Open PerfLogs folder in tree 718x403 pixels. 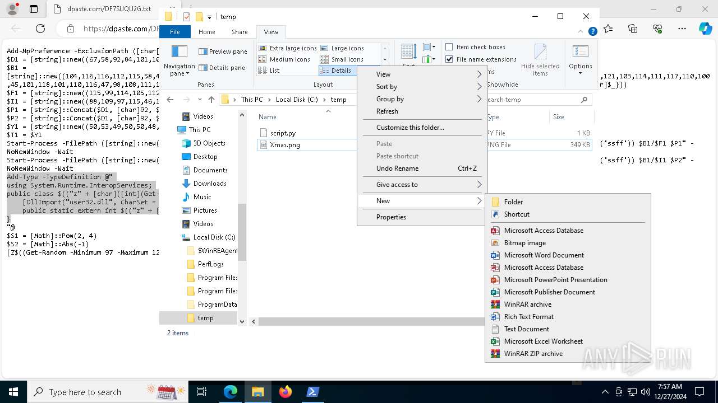(x=211, y=264)
